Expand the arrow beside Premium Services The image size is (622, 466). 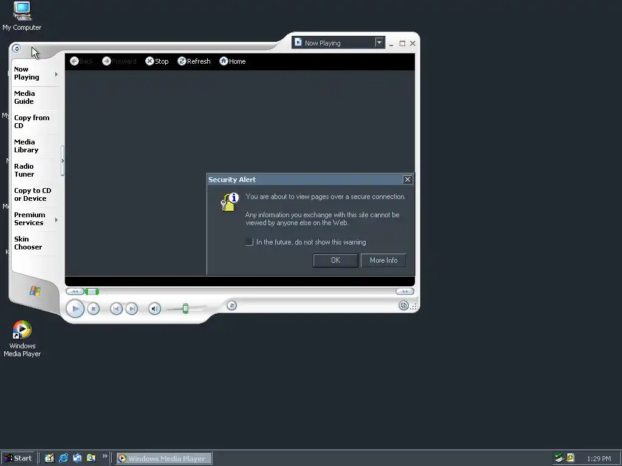(x=56, y=220)
